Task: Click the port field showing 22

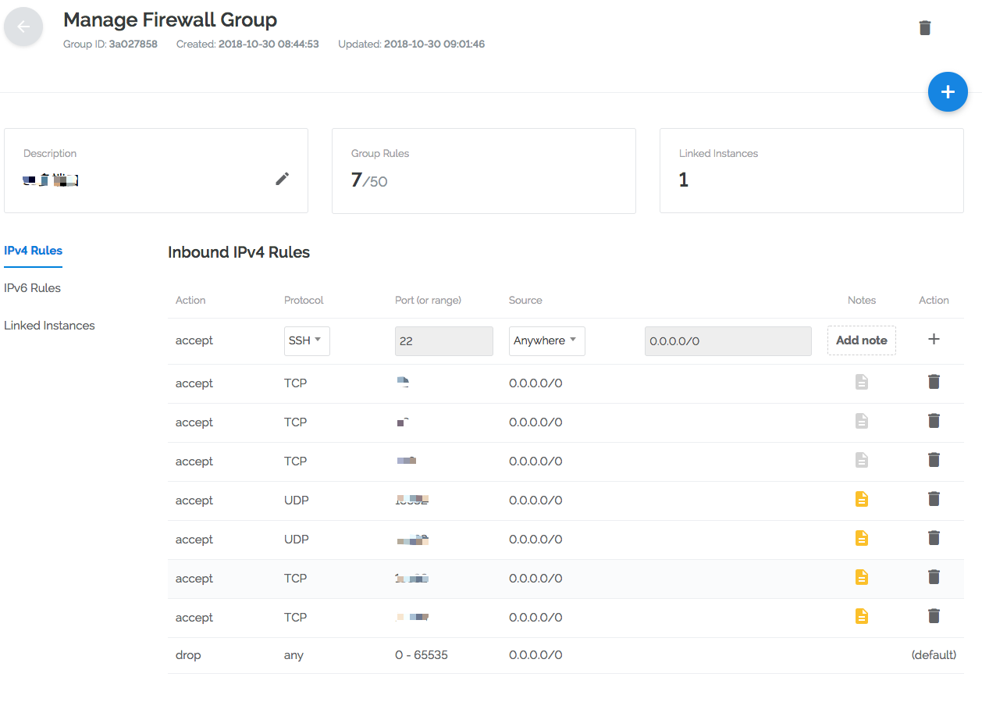Action: click(x=443, y=341)
